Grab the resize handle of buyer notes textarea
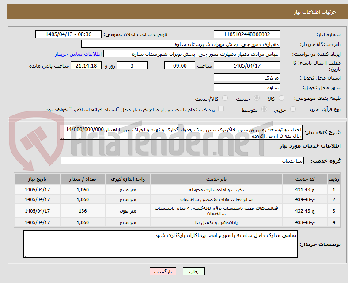Viewport: 348px width, 283px height. coord(26,256)
